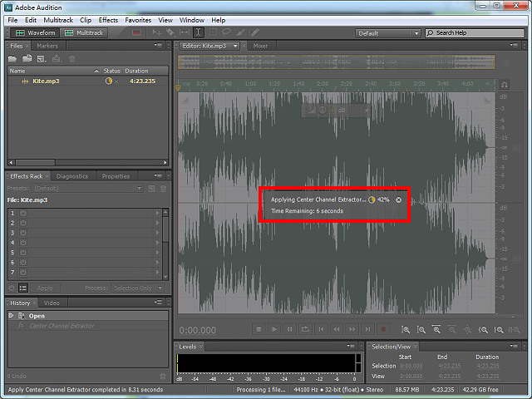This screenshot has height=399, width=532.
Task: Open Files panel options menu
Action: tap(158, 45)
